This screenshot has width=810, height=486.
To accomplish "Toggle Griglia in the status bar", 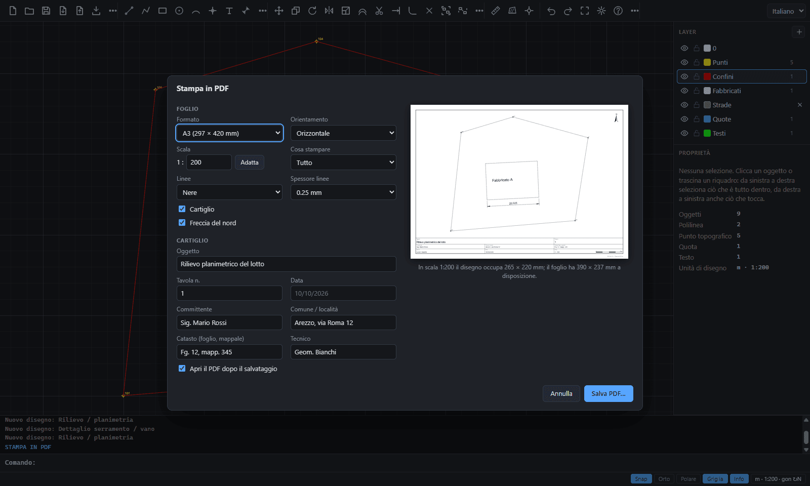I will (x=715, y=479).
